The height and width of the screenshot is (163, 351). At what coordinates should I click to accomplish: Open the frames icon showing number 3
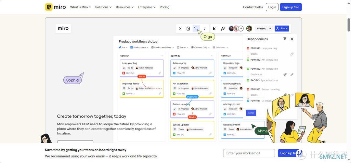click(x=188, y=29)
